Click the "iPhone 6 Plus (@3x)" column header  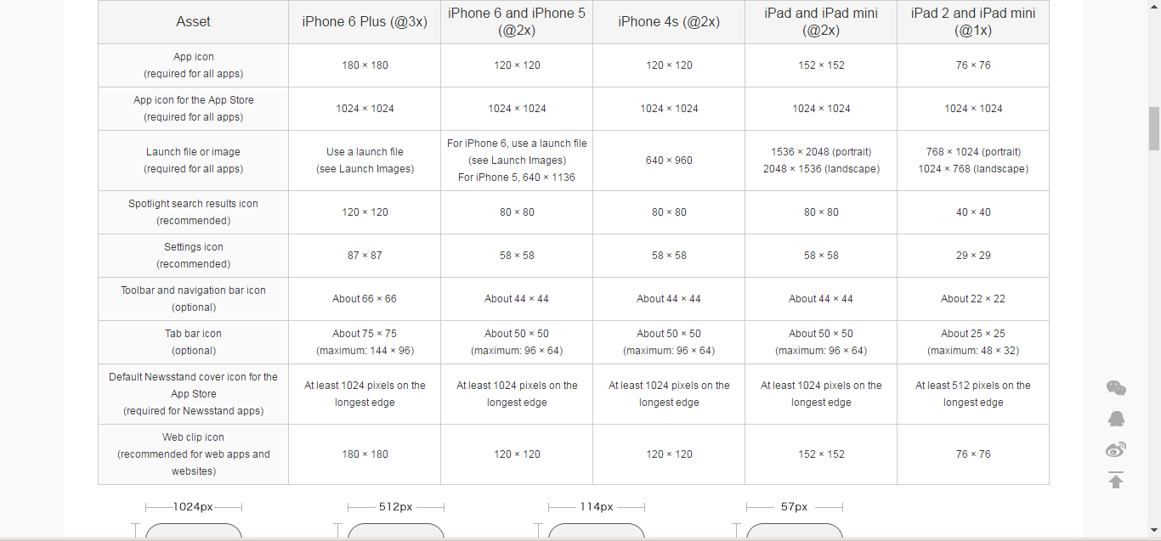365,22
